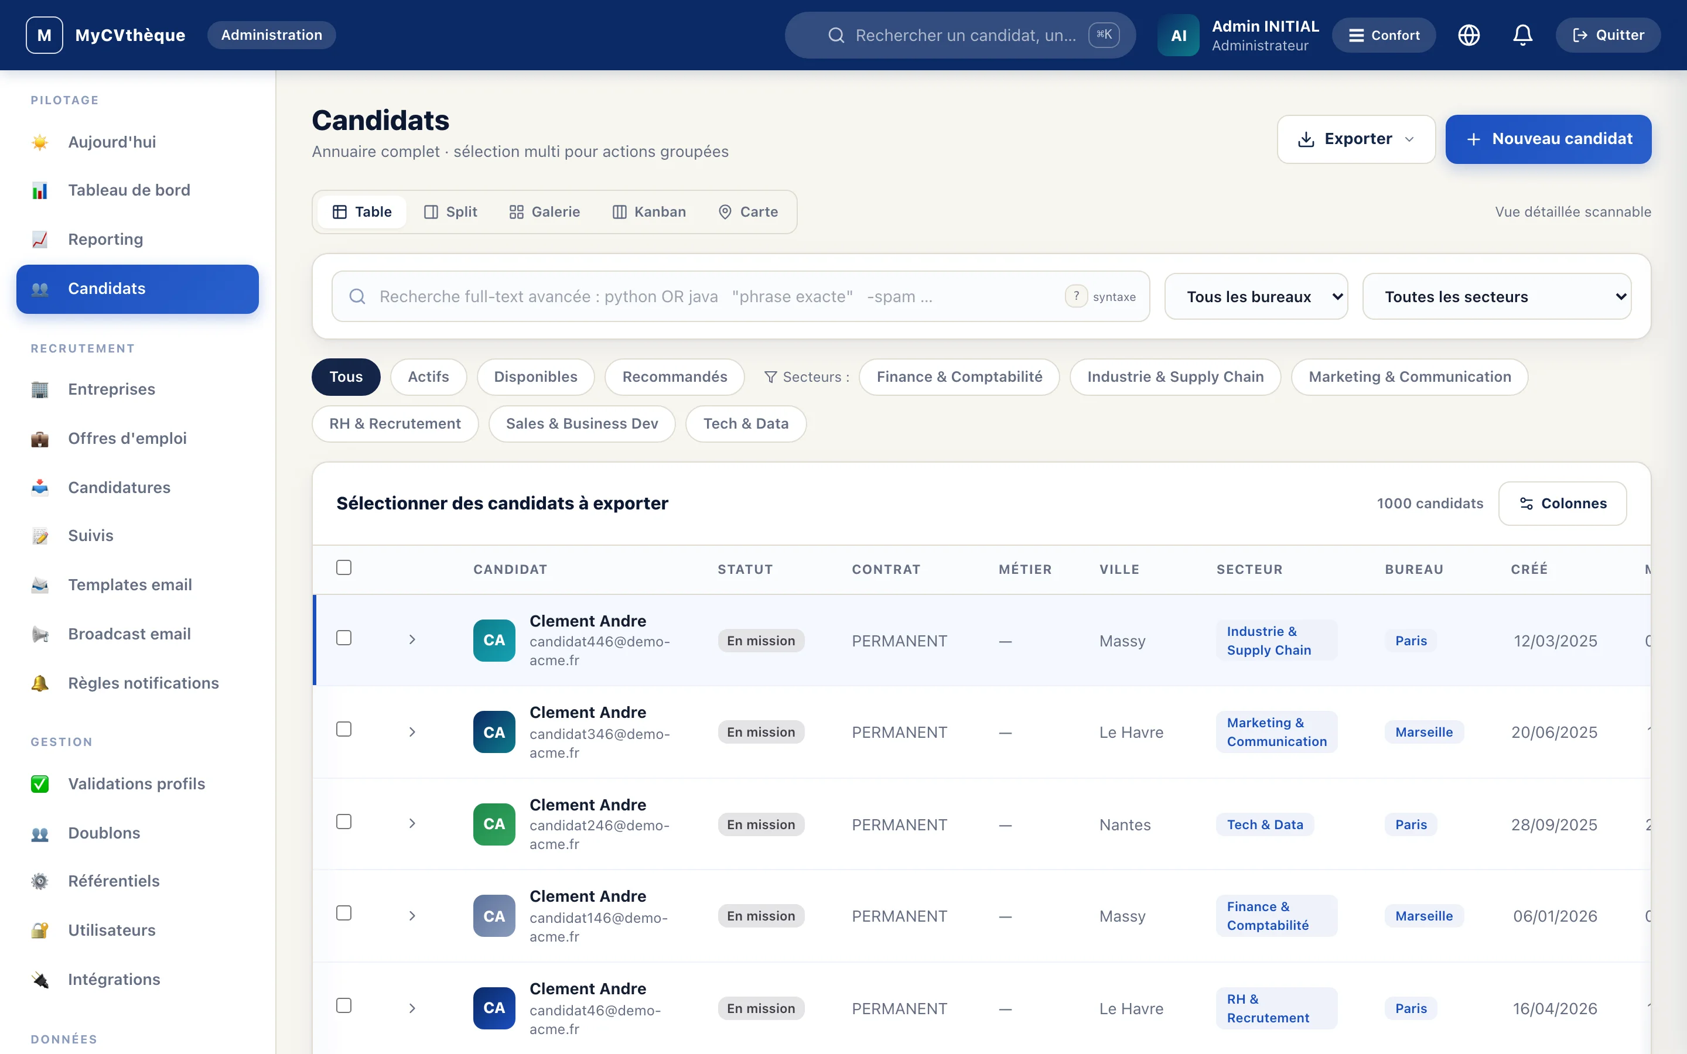
Task: Open the language globe icon
Action: (1469, 35)
